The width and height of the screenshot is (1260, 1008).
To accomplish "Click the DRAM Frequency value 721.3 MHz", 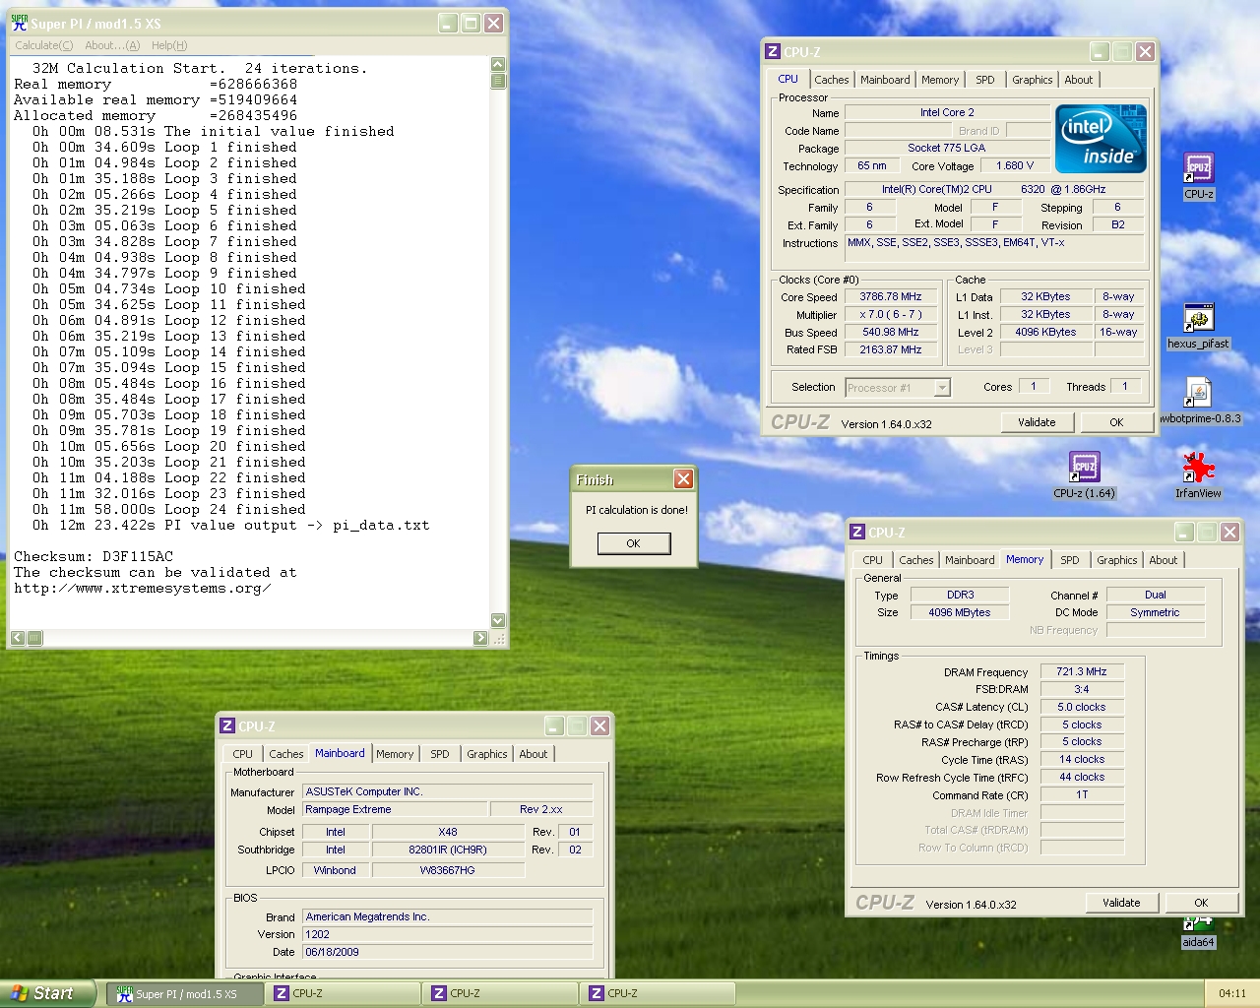I will point(1082,672).
